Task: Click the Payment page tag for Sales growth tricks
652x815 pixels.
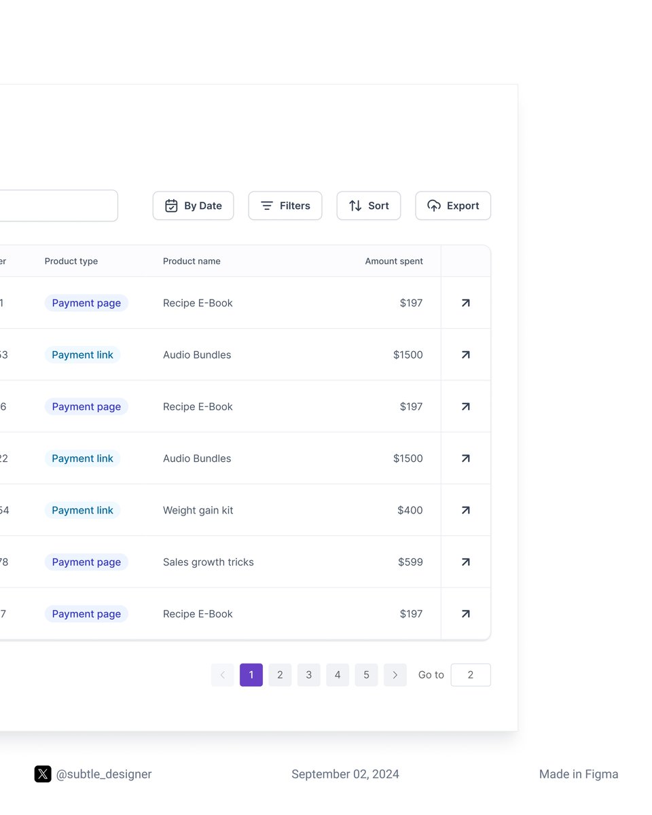Action: [x=86, y=562]
